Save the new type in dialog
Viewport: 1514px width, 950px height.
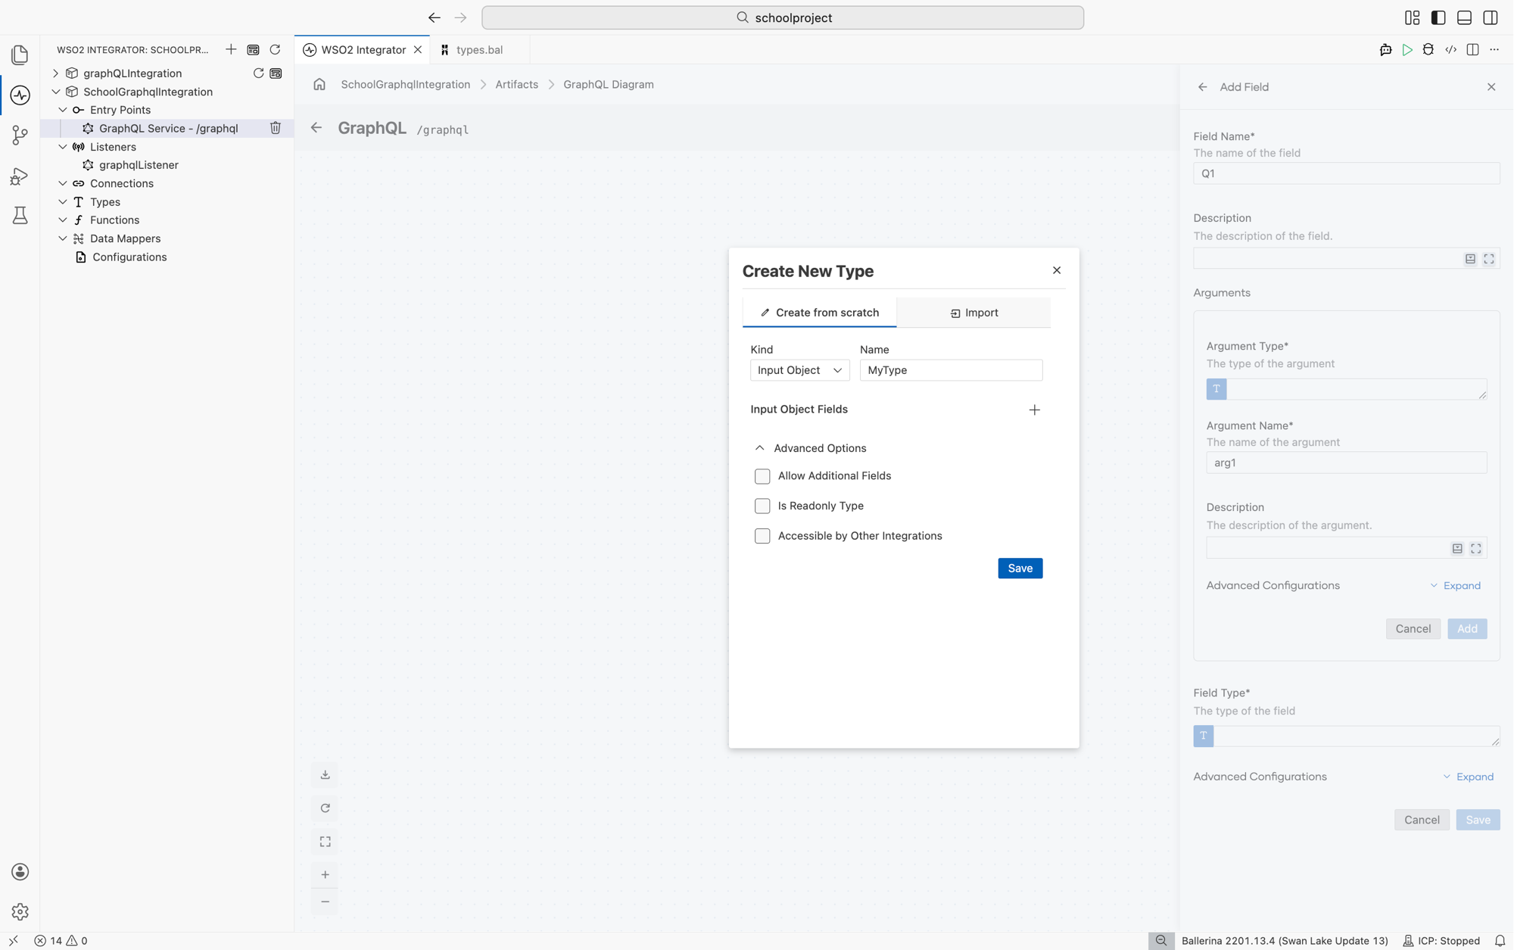pos(1020,568)
